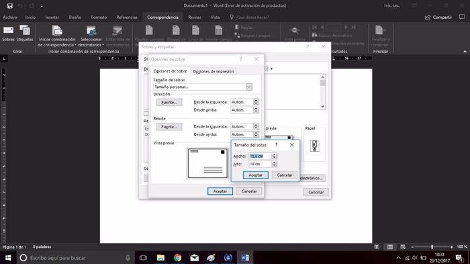Click the Alto input field
Image resolution: width=470 pixels, height=264 pixels.
point(260,164)
